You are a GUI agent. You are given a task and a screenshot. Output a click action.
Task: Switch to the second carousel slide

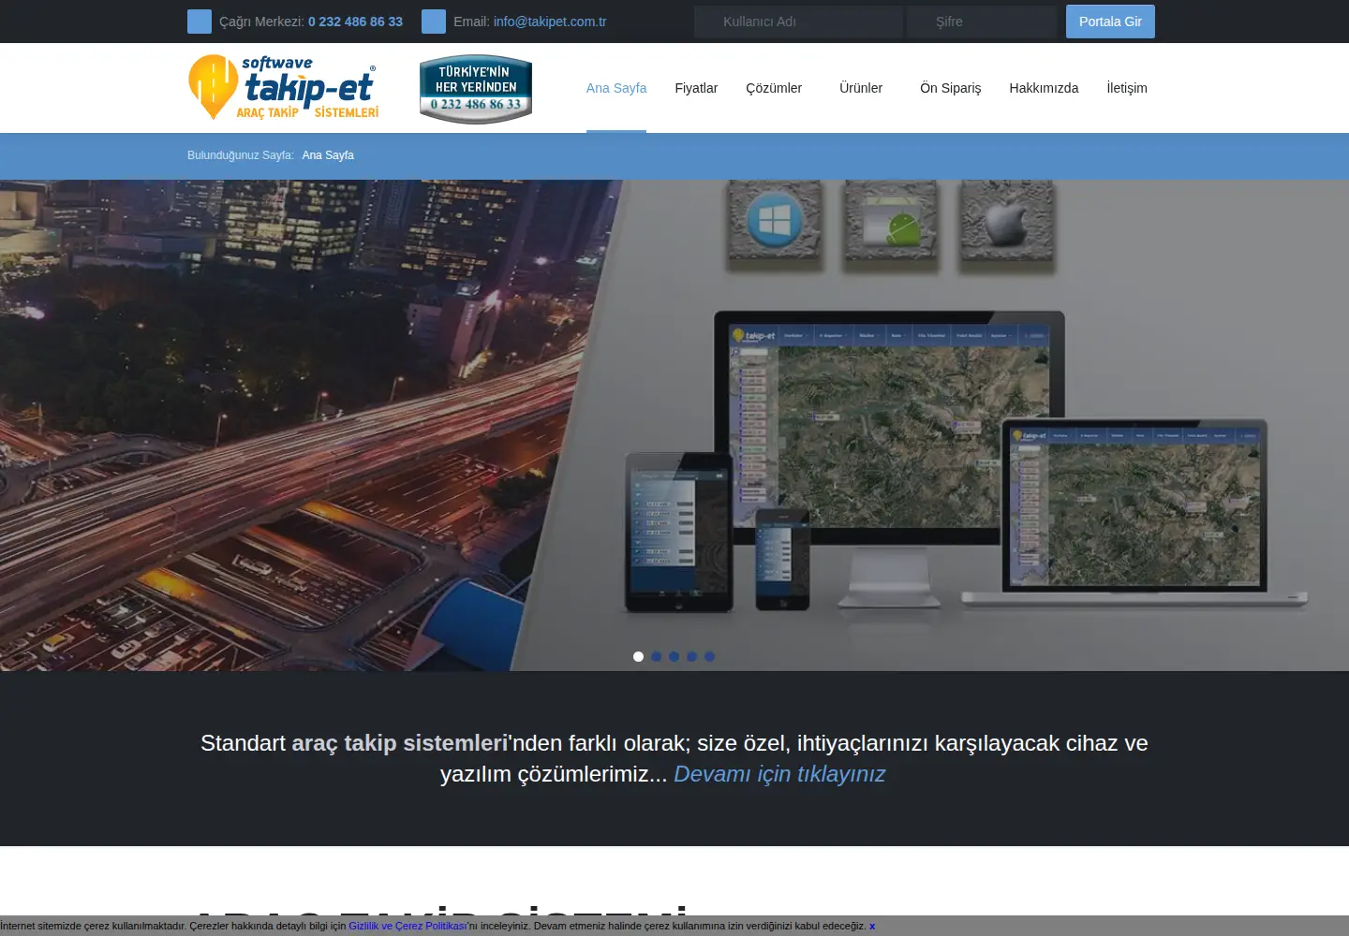[x=656, y=656]
